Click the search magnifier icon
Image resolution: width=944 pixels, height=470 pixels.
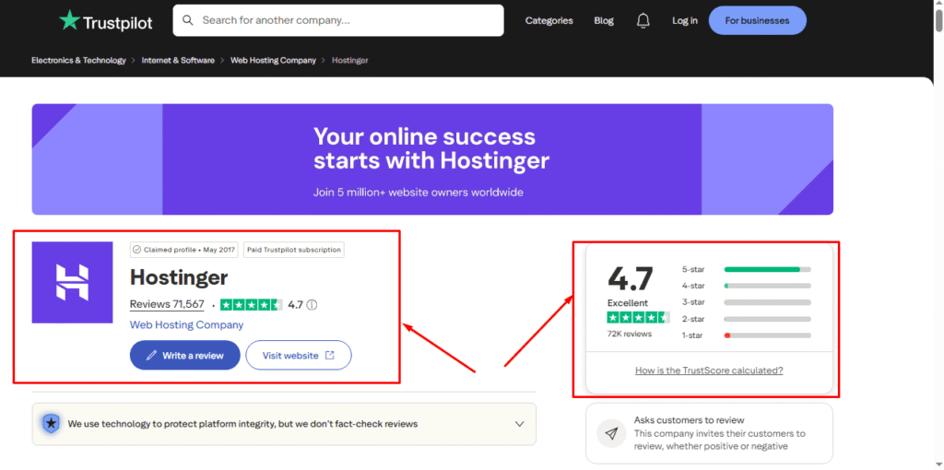pyautogui.click(x=188, y=20)
